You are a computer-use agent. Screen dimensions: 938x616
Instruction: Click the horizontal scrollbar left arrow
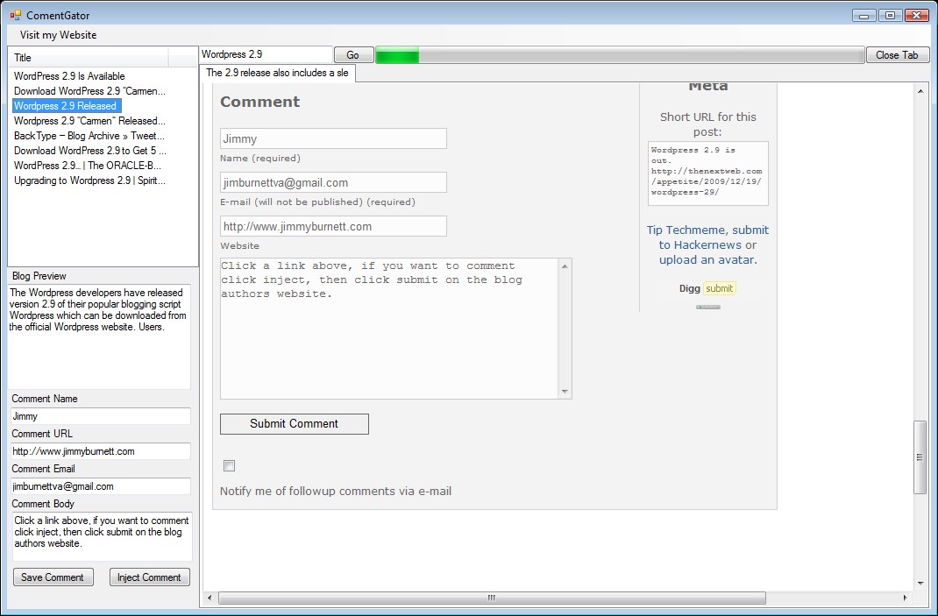210,598
